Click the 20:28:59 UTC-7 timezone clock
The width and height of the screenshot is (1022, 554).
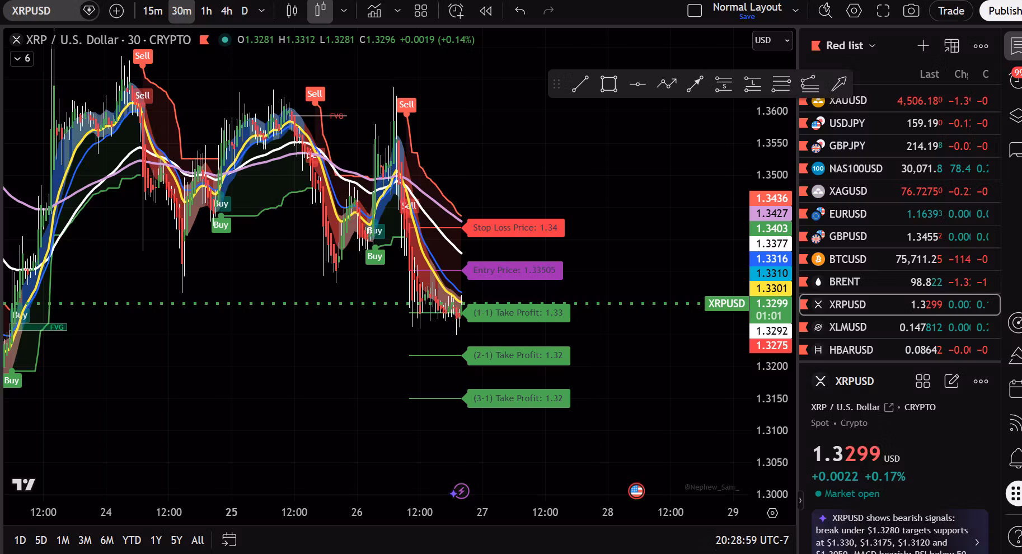752,540
